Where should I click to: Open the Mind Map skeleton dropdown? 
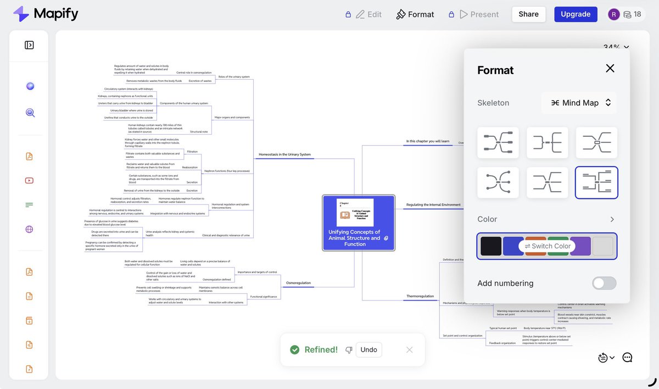(x=579, y=103)
